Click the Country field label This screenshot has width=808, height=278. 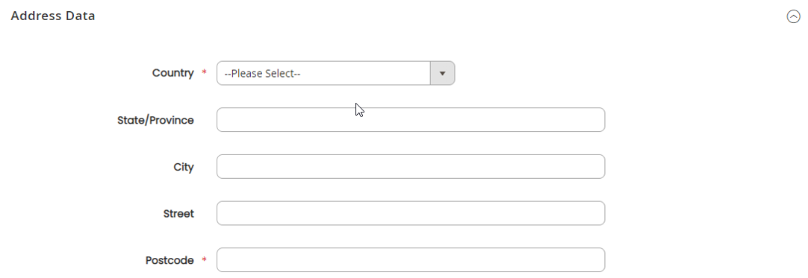173,73
